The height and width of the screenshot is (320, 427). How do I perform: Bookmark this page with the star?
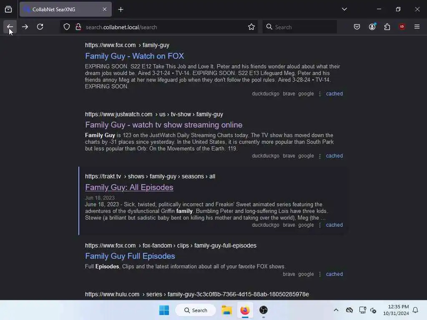pyautogui.click(x=251, y=27)
